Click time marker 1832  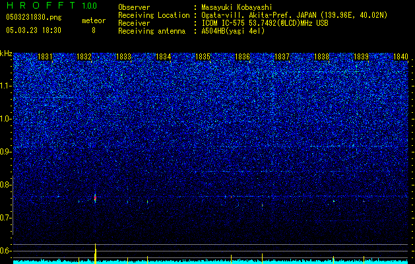pos(84,57)
